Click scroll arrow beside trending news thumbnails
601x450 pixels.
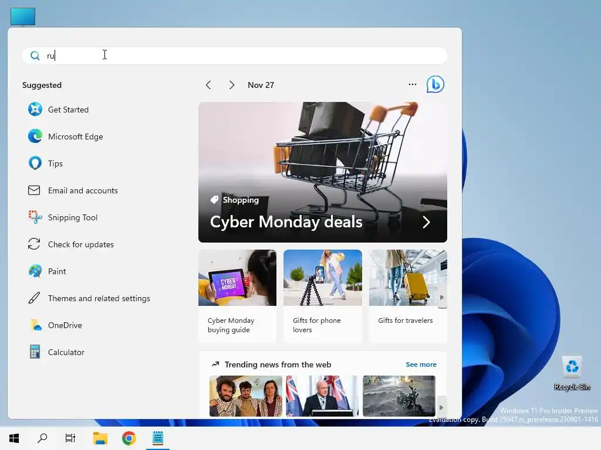pyautogui.click(x=441, y=408)
